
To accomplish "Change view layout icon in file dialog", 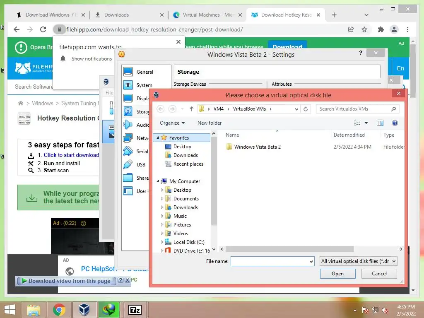I will click(357, 123).
